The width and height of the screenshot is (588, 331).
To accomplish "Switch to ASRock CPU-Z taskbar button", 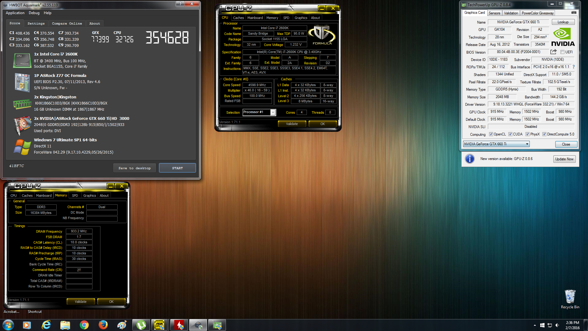I will 160,325.
